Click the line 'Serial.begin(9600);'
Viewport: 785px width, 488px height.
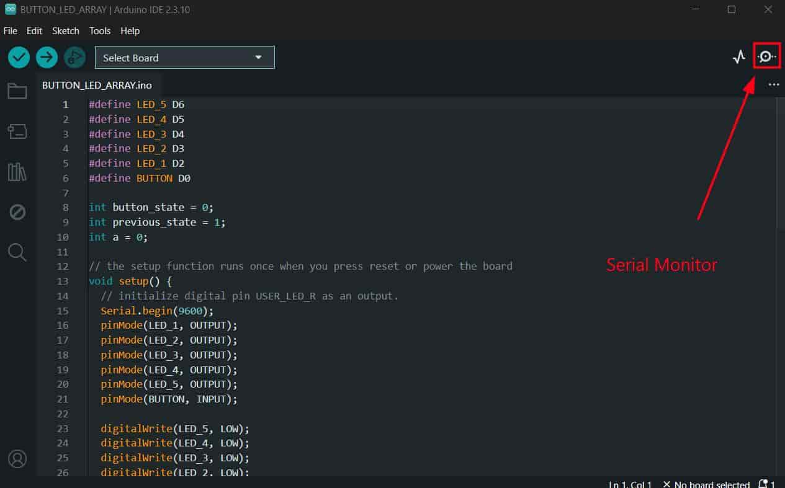click(x=157, y=311)
